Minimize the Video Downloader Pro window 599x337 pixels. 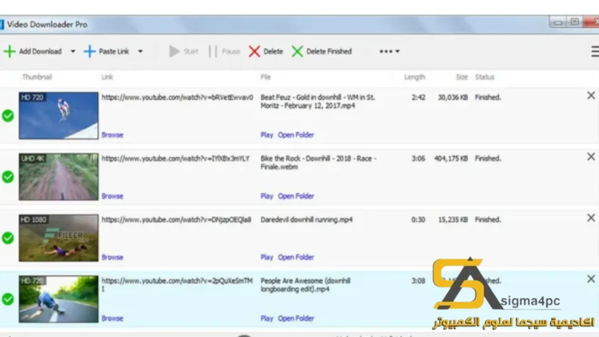click(558, 21)
